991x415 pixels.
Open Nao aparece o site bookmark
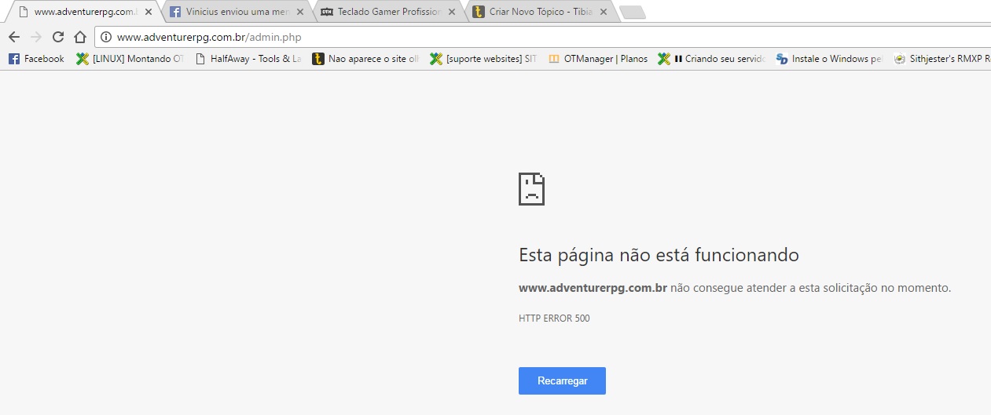(x=365, y=59)
